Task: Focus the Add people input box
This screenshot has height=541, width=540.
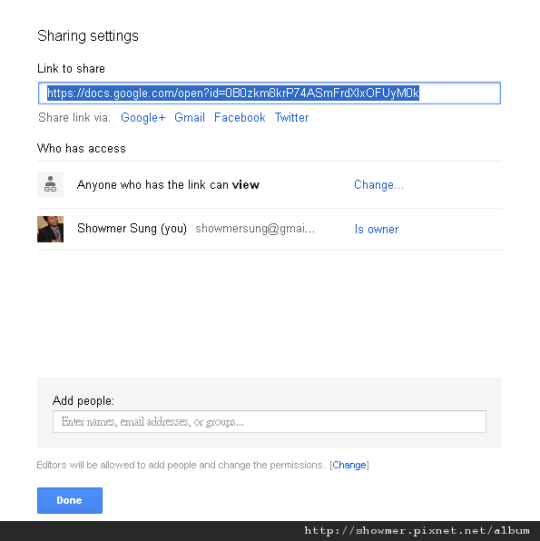Action: click(x=270, y=421)
